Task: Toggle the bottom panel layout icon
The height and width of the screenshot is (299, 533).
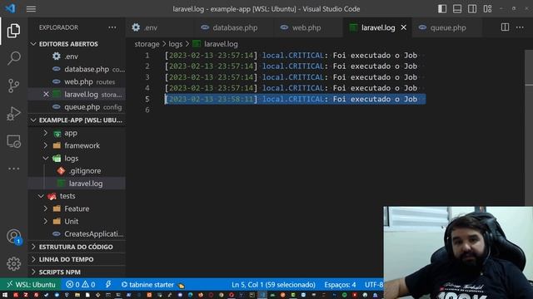Action: click(457, 9)
